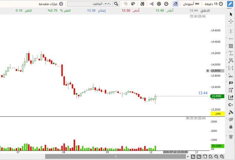The image size is (235, 160).
Task: Click the zoom out magnifier icon
Action: [x=216, y=157]
